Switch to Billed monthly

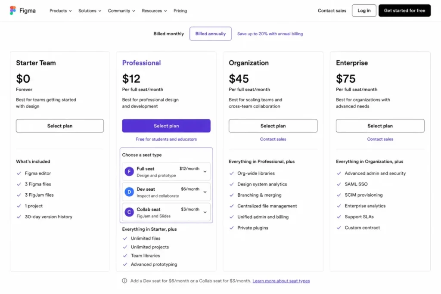tap(168, 34)
